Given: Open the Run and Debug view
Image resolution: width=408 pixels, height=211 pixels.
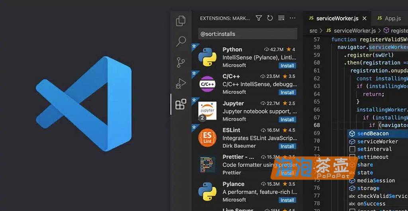Looking at the screenshot, I should click(x=181, y=83).
